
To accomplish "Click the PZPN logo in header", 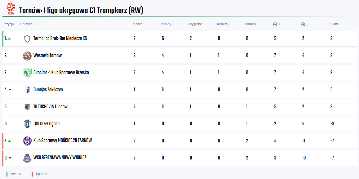I will [x=11, y=9].
